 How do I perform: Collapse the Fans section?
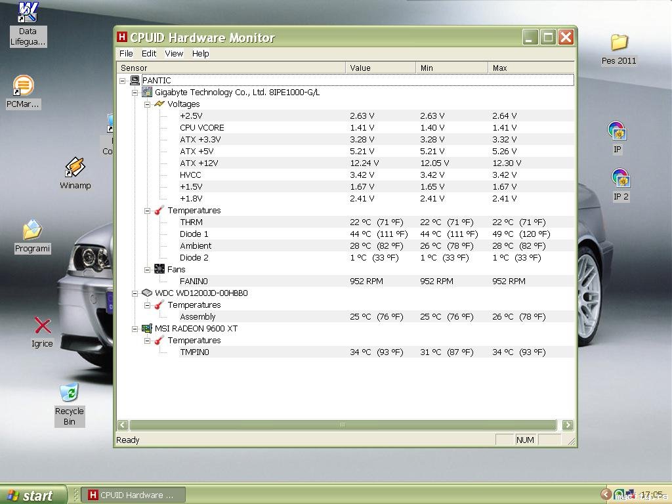coord(148,270)
